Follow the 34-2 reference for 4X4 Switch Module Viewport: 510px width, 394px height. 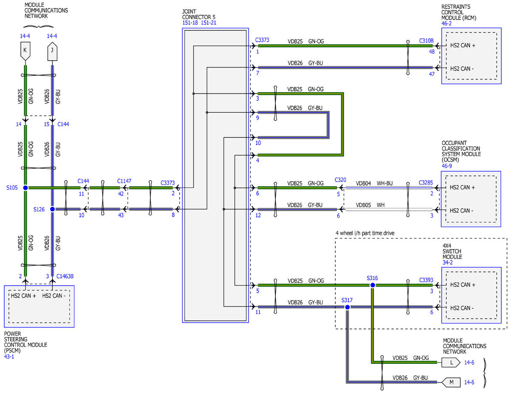(447, 263)
